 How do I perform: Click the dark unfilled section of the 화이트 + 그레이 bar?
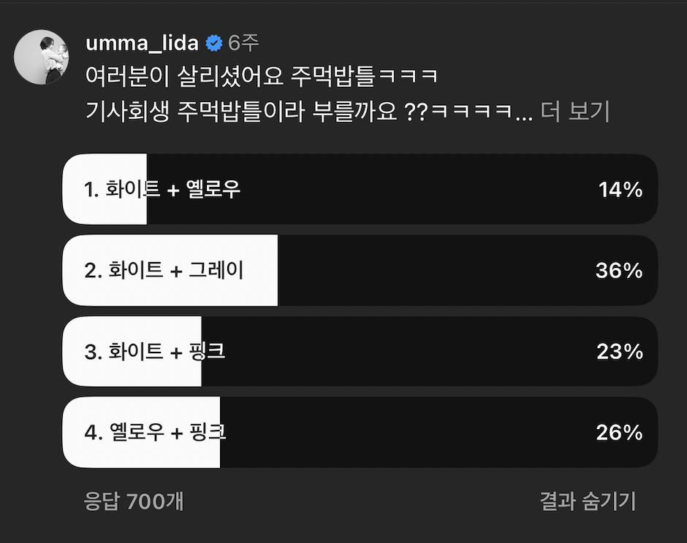(x=439, y=271)
